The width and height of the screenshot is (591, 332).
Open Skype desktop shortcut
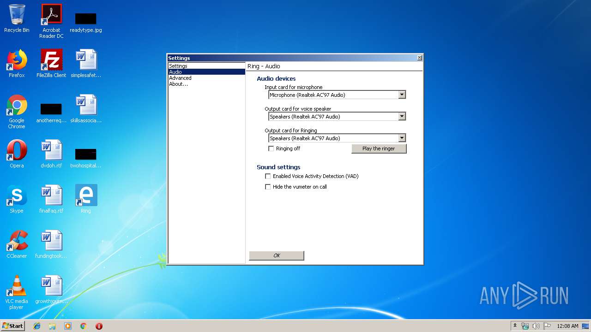pyautogui.click(x=17, y=199)
